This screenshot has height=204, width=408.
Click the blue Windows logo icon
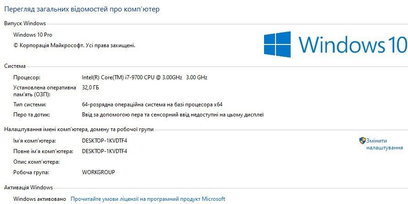277,44
